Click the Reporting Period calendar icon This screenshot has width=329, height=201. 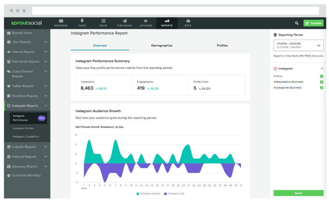point(275,35)
